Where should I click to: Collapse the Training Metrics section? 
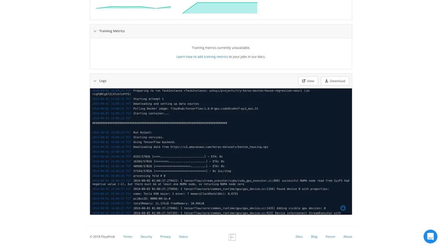(x=95, y=31)
